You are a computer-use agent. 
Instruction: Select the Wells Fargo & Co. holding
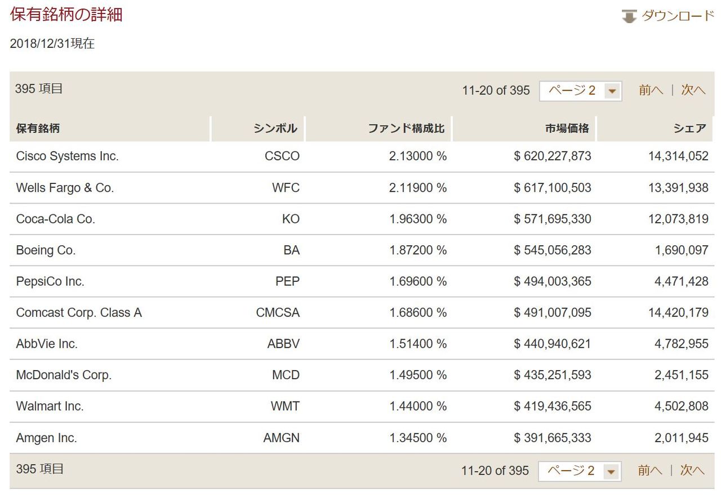click(65, 188)
